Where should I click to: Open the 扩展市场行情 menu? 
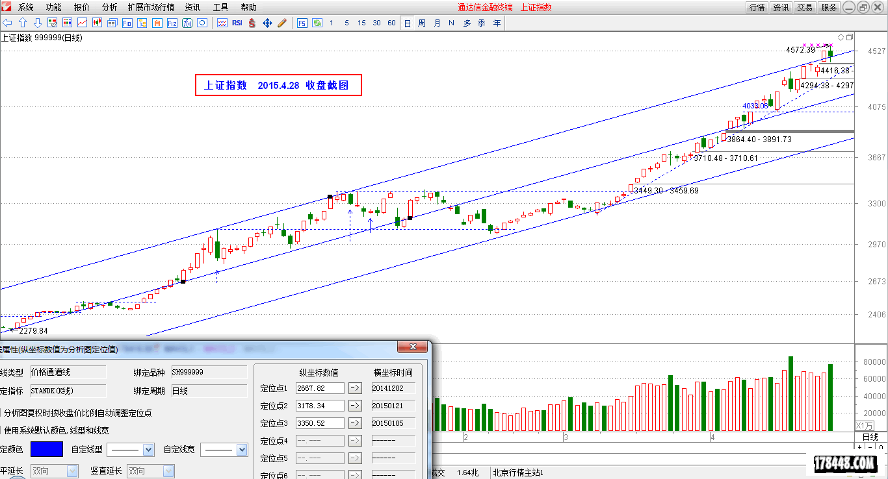pyautogui.click(x=151, y=7)
